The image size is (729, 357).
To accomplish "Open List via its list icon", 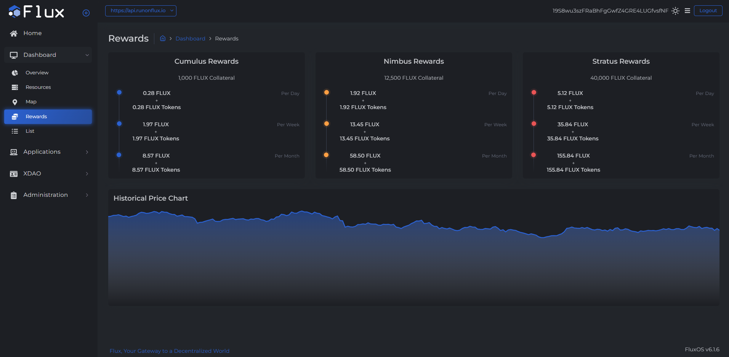I will point(15,131).
